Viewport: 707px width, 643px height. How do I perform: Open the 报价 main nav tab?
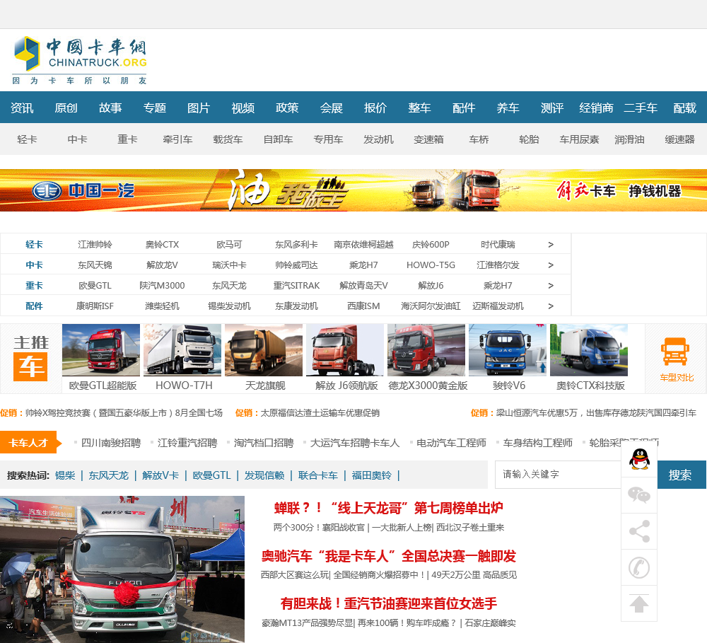[375, 108]
